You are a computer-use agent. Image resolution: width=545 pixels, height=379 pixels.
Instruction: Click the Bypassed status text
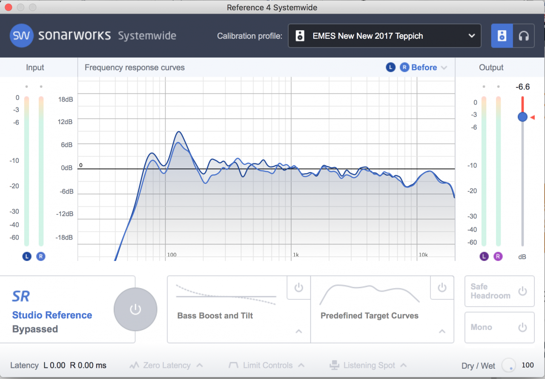point(35,329)
